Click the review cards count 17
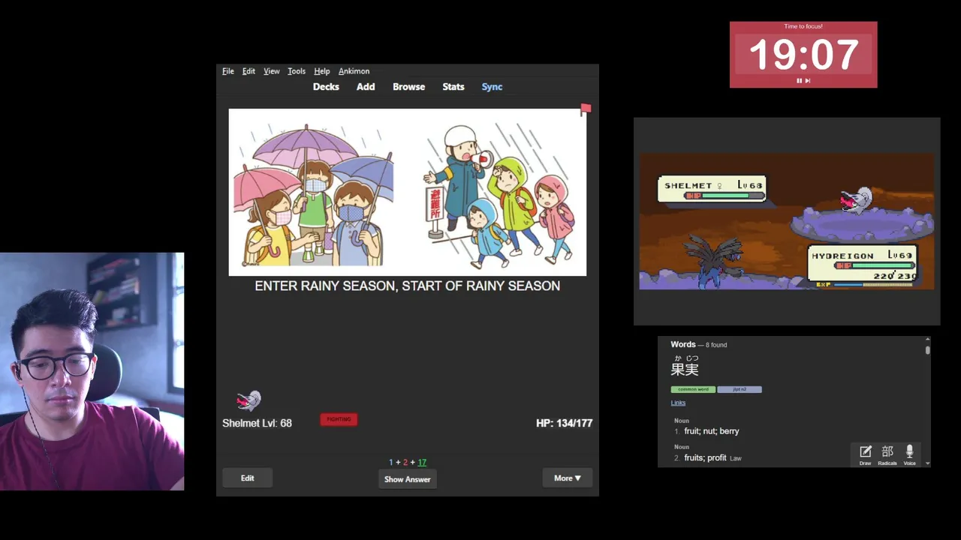Image resolution: width=961 pixels, height=540 pixels. click(x=422, y=463)
